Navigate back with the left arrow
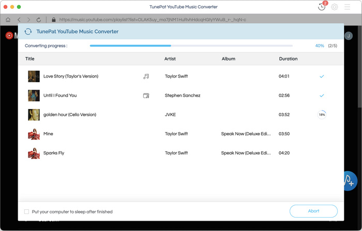This screenshot has width=362, height=231. click(x=19, y=20)
